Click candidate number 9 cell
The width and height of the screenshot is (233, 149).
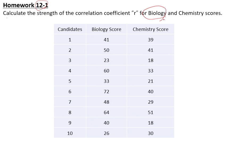pyautogui.click(x=70, y=123)
